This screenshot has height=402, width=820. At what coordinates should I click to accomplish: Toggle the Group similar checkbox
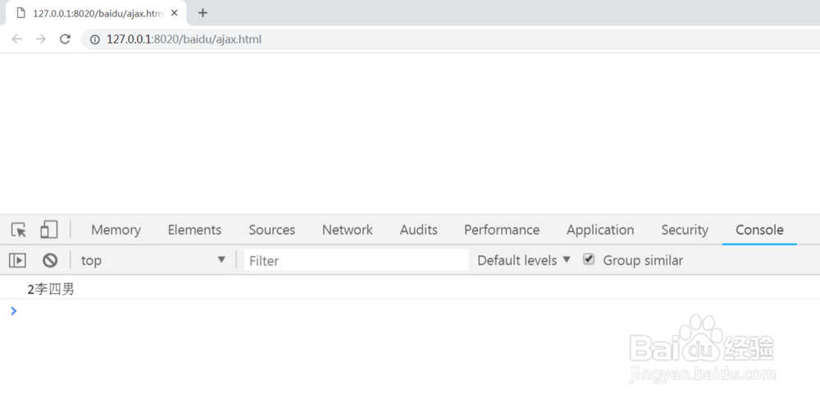coord(589,260)
